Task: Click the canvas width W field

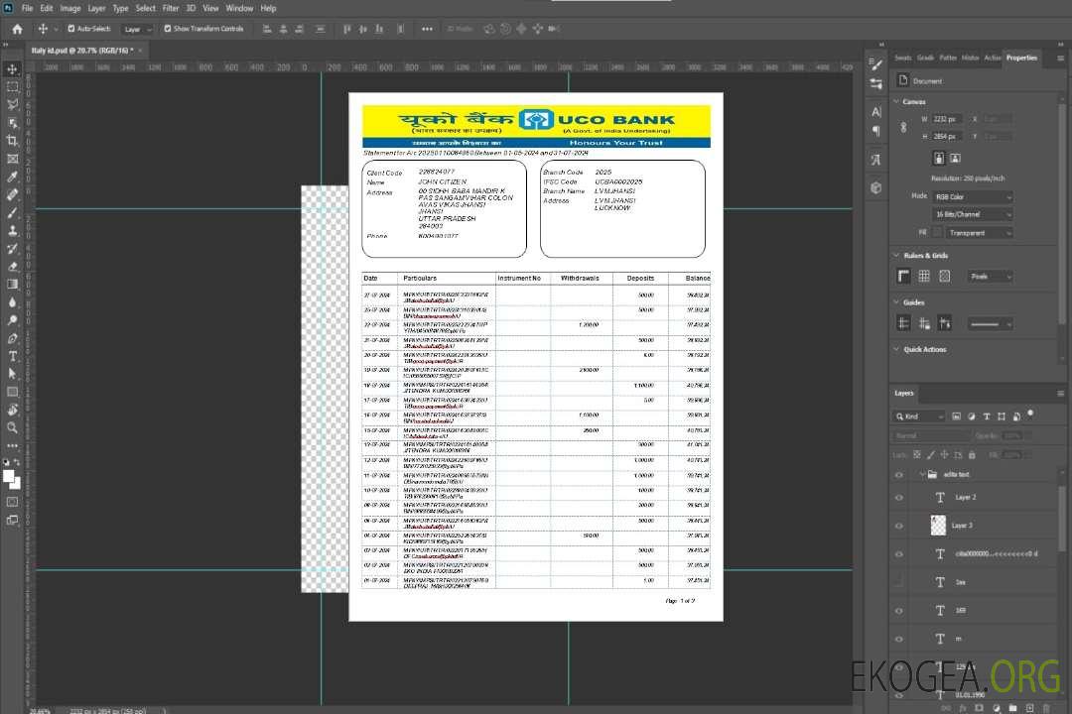Action: click(947, 119)
